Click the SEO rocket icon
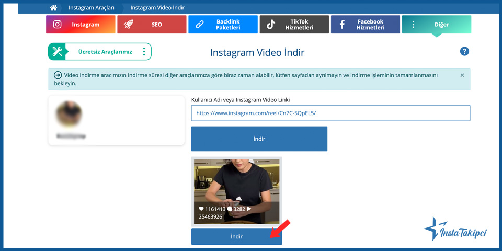502x251 pixels. [x=129, y=25]
